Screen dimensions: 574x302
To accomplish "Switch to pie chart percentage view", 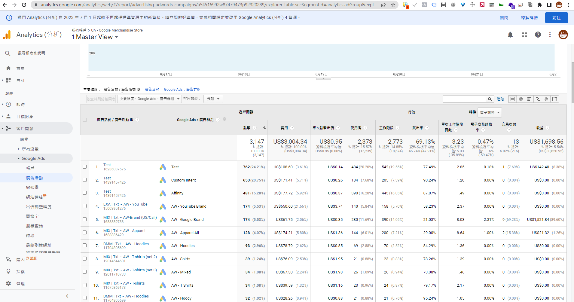I will tap(521, 99).
